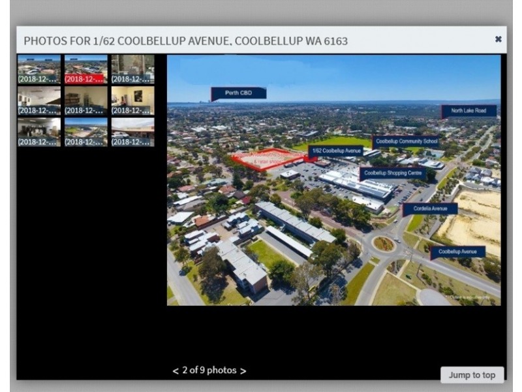
Task: Click the 1/62 Coolbellup Avenue label
Action: click(336, 151)
